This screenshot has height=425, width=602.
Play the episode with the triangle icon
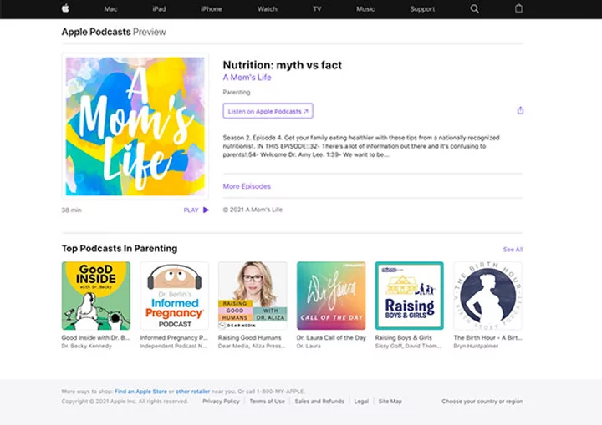pos(206,210)
